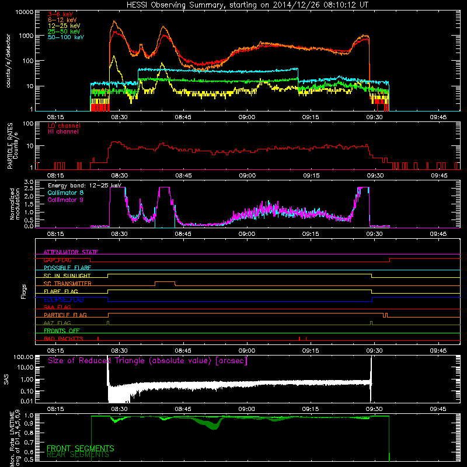Select the Collimator 9 legend label

[x=65, y=200]
